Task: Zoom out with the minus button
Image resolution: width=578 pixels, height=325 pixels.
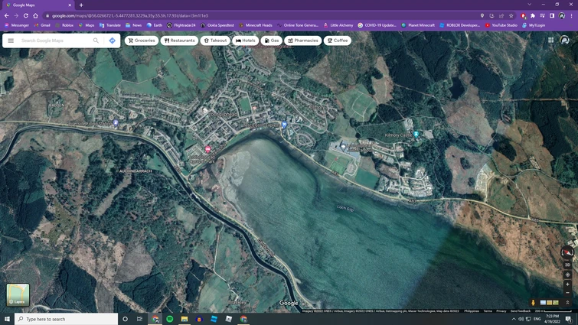Action: [x=567, y=293]
